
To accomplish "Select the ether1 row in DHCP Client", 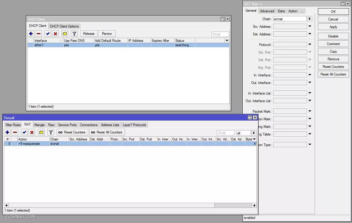I will click(128, 45).
